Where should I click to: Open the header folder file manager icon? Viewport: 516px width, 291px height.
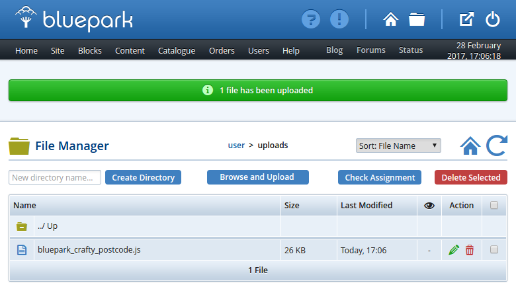417,19
